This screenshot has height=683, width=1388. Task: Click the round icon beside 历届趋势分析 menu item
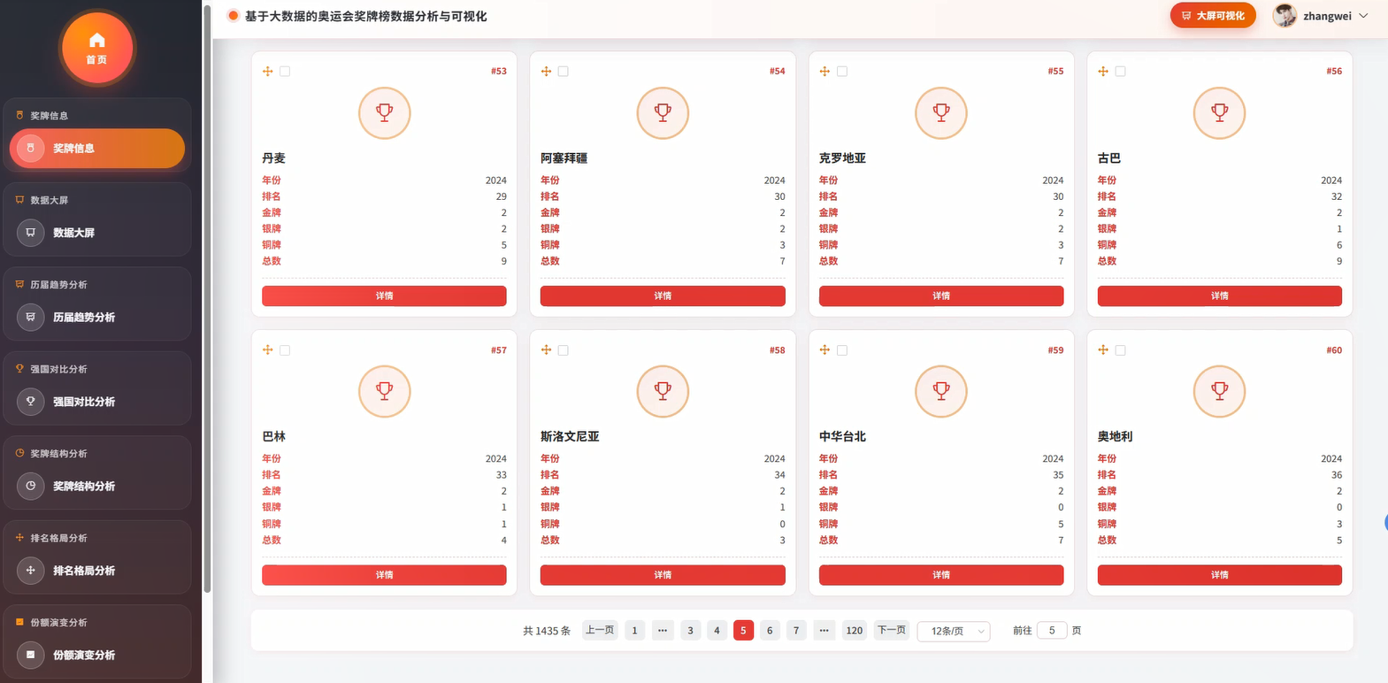(x=30, y=317)
